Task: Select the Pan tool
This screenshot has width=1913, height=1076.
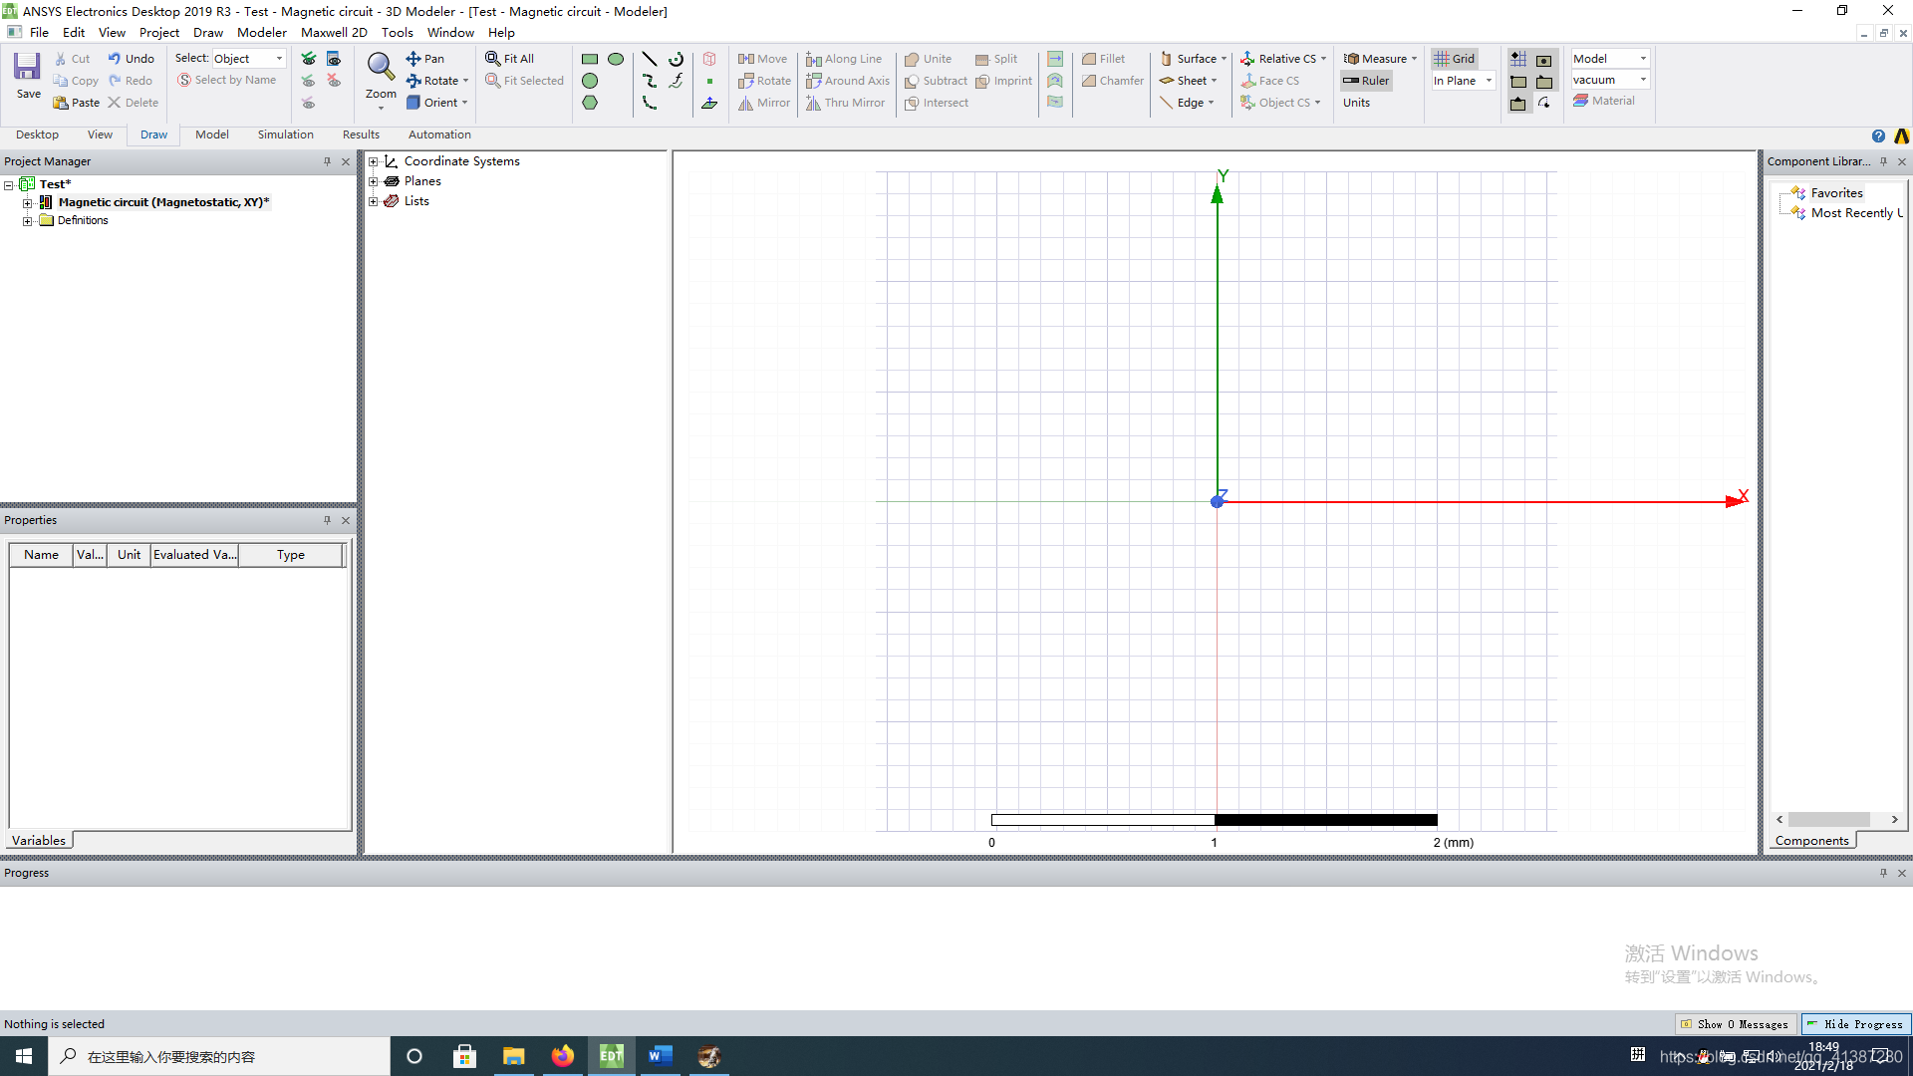Action: 425,59
